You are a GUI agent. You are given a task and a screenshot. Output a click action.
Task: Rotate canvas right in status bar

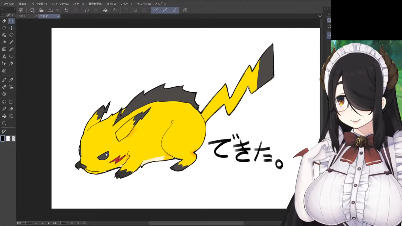(78, 223)
